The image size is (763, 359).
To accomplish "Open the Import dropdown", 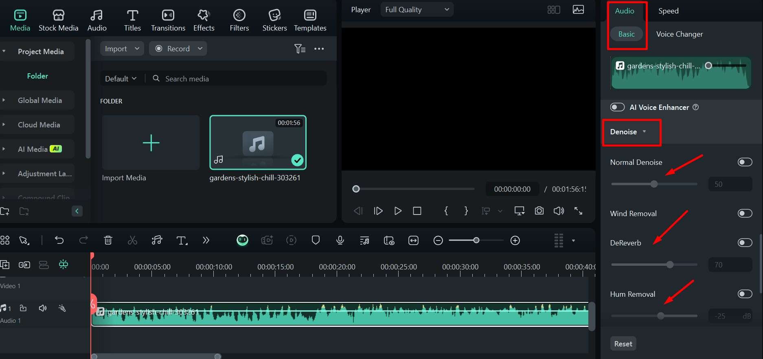I will (x=122, y=48).
